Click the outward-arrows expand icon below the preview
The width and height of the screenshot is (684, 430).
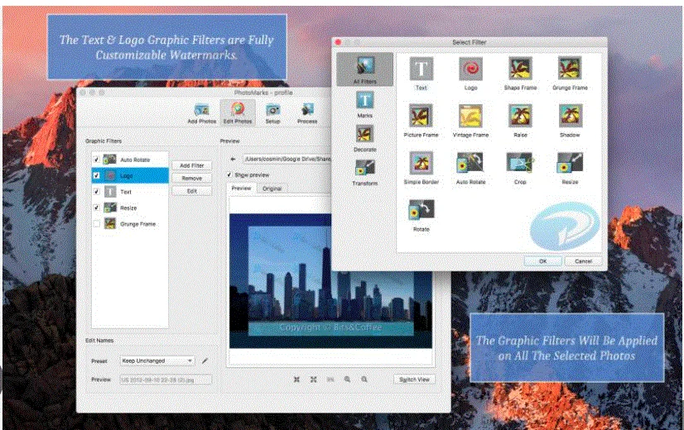click(x=313, y=380)
